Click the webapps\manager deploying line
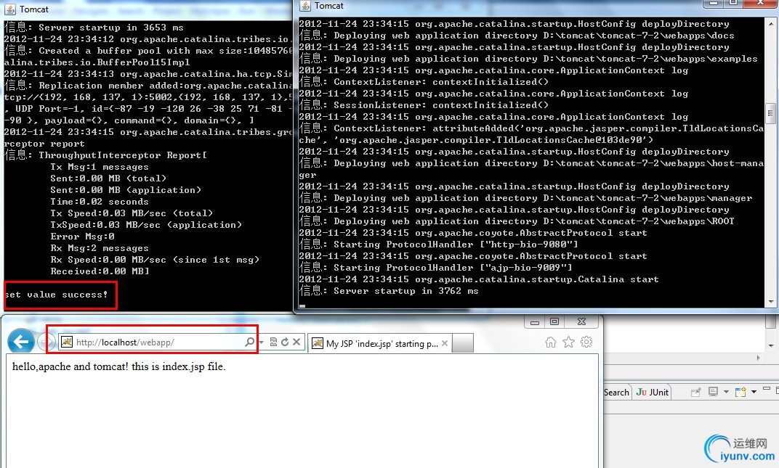 click(525, 197)
